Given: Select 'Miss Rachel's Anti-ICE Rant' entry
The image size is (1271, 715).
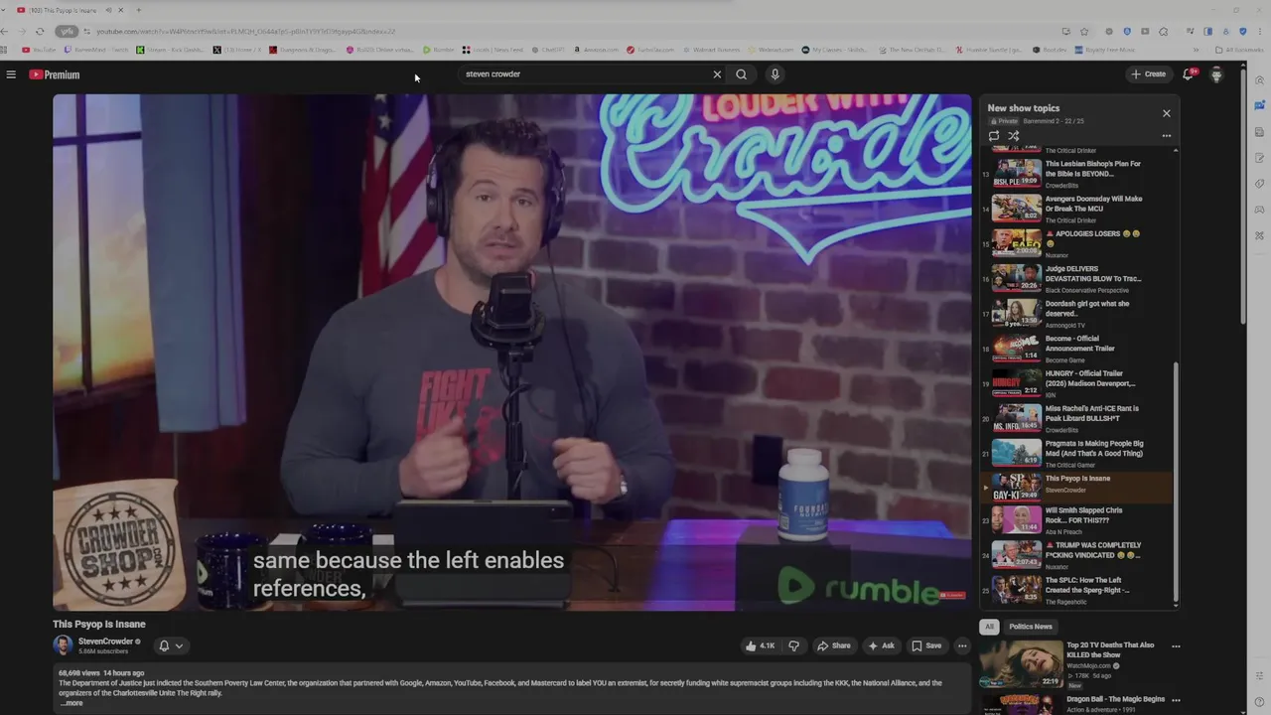Looking at the screenshot, I should tap(1077, 418).
